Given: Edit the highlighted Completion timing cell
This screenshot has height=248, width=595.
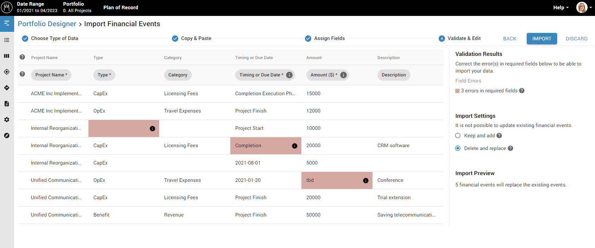Looking at the screenshot, I should pos(266,146).
